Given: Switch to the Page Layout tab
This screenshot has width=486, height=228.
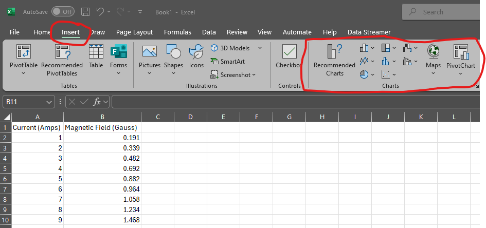Looking at the screenshot, I should pyautogui.click(x=134, y=32).
